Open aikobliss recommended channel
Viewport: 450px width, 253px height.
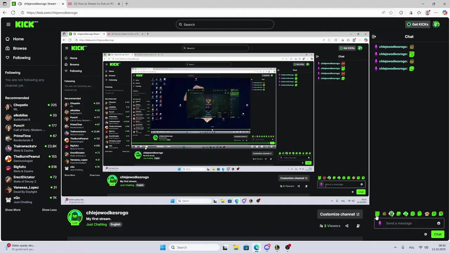[31, 117]
